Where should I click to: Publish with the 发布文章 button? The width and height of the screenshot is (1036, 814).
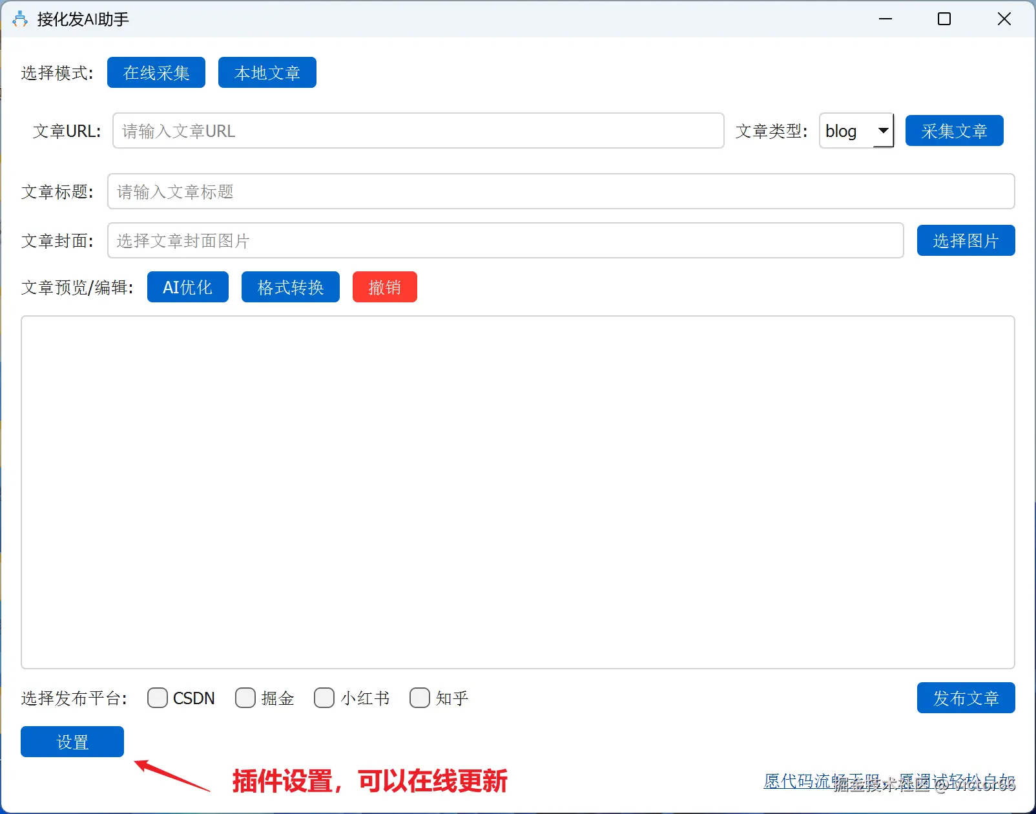point(966,698)
